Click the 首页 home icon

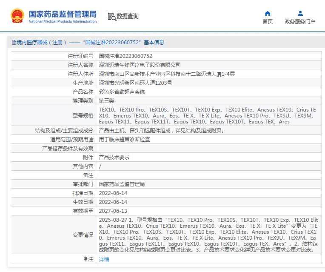(x=268, y=13)
